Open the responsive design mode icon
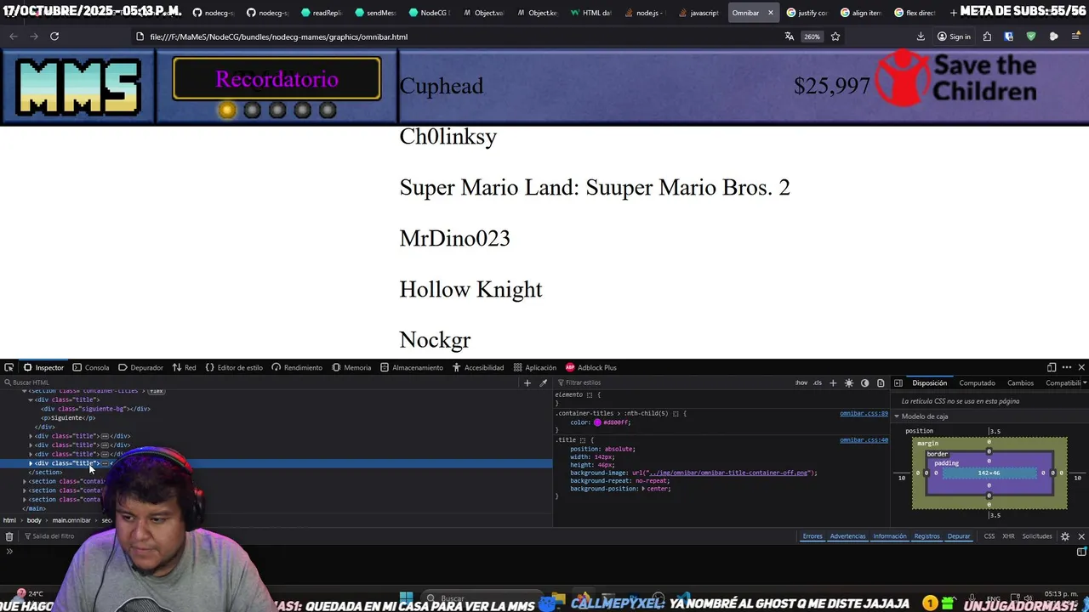The width and height of the screenshot is (1089, 612). click(1052, 367)
